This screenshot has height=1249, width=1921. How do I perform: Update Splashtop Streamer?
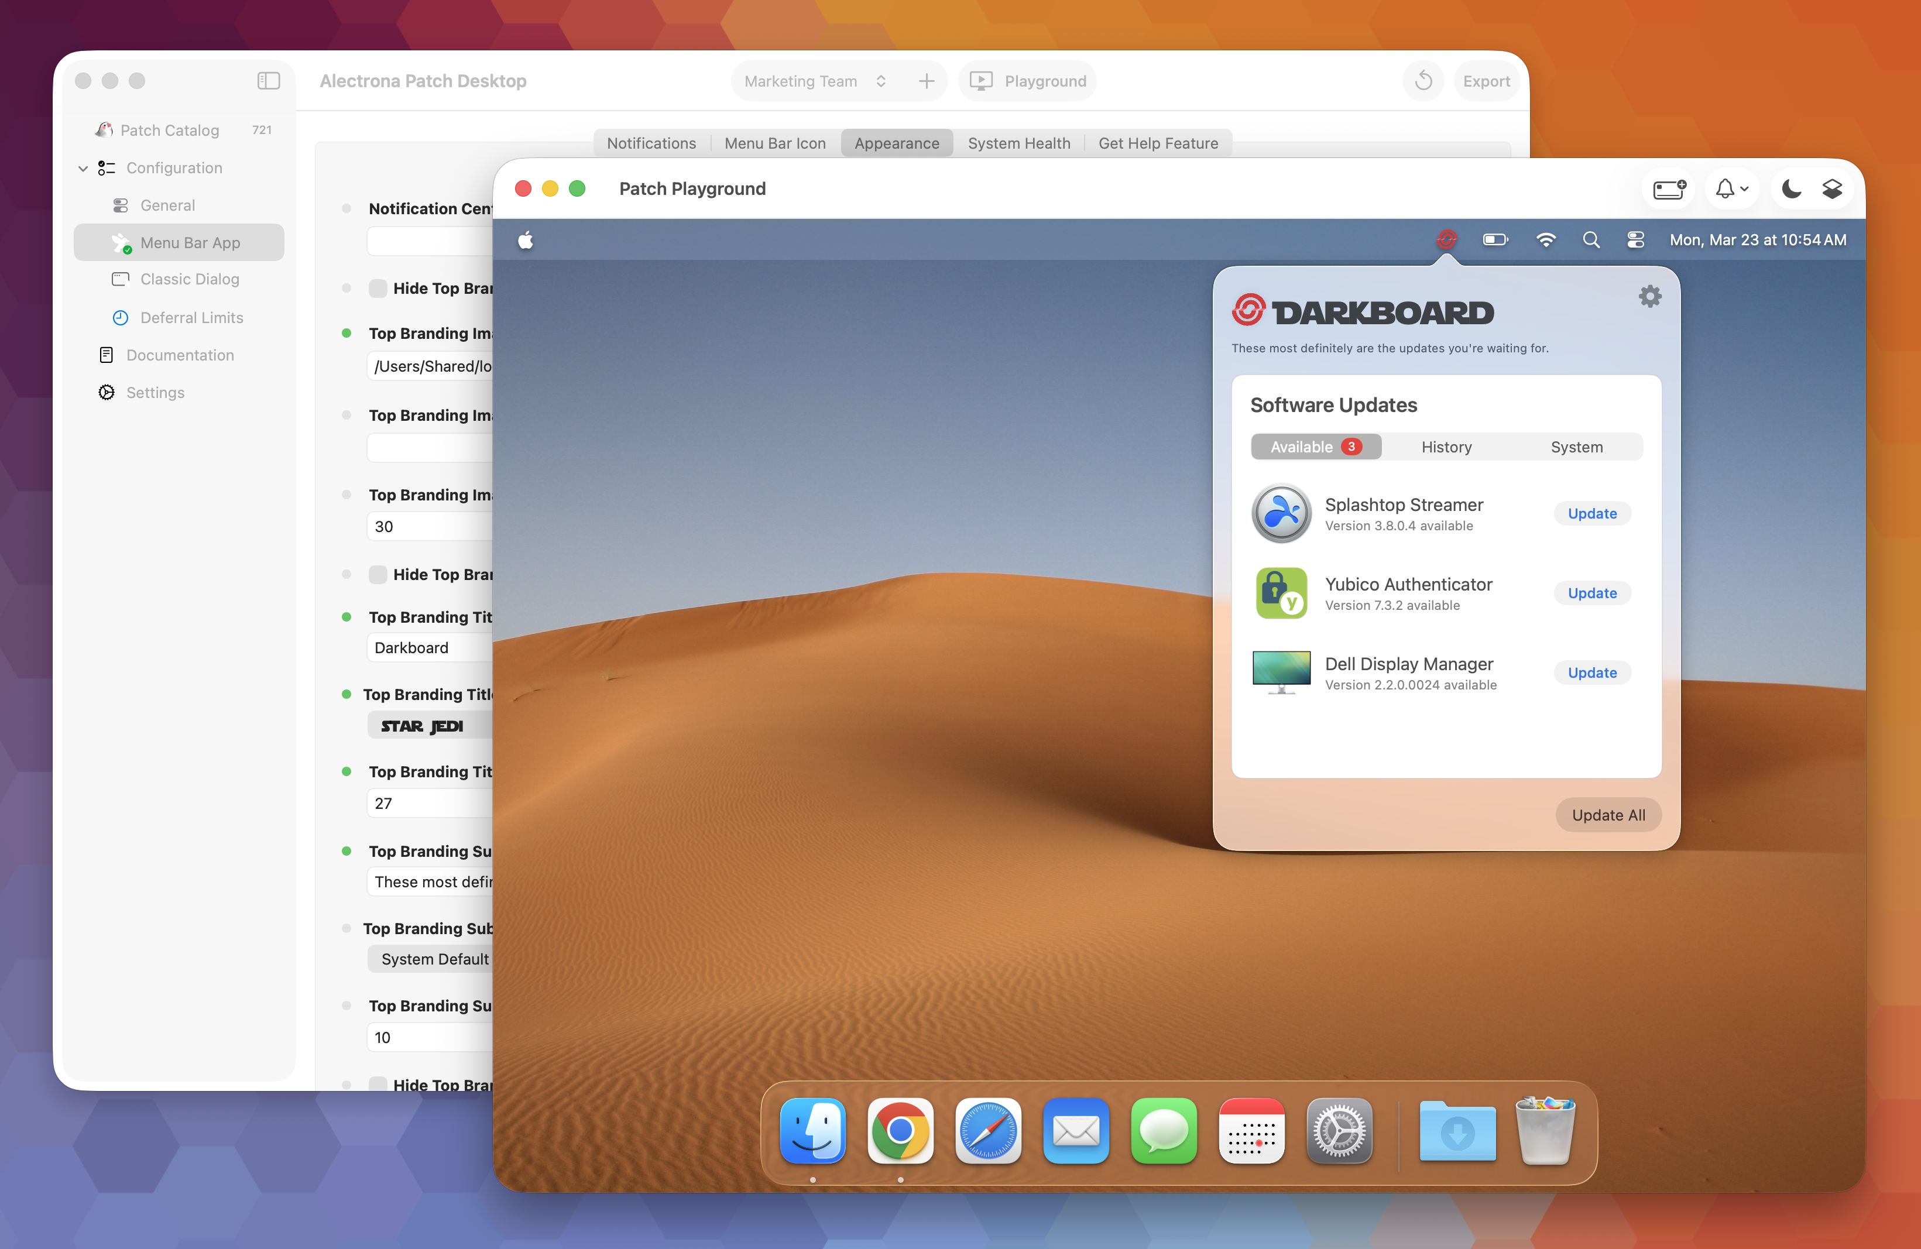(1591, 513)
